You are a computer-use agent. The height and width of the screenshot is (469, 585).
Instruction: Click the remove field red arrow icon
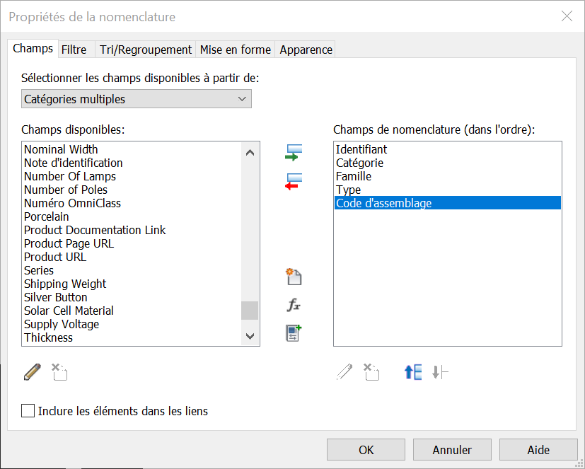pos(294,182)
